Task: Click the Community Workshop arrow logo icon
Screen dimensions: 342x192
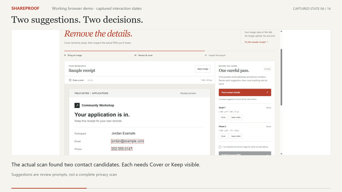Action: pyautogui.click(x=77, y=106)
